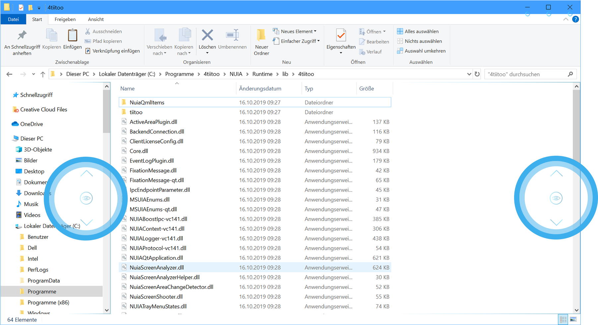This screenshot has height=325, width=598.
Task: Sort by Größe column header
Action: click(374, 88)
